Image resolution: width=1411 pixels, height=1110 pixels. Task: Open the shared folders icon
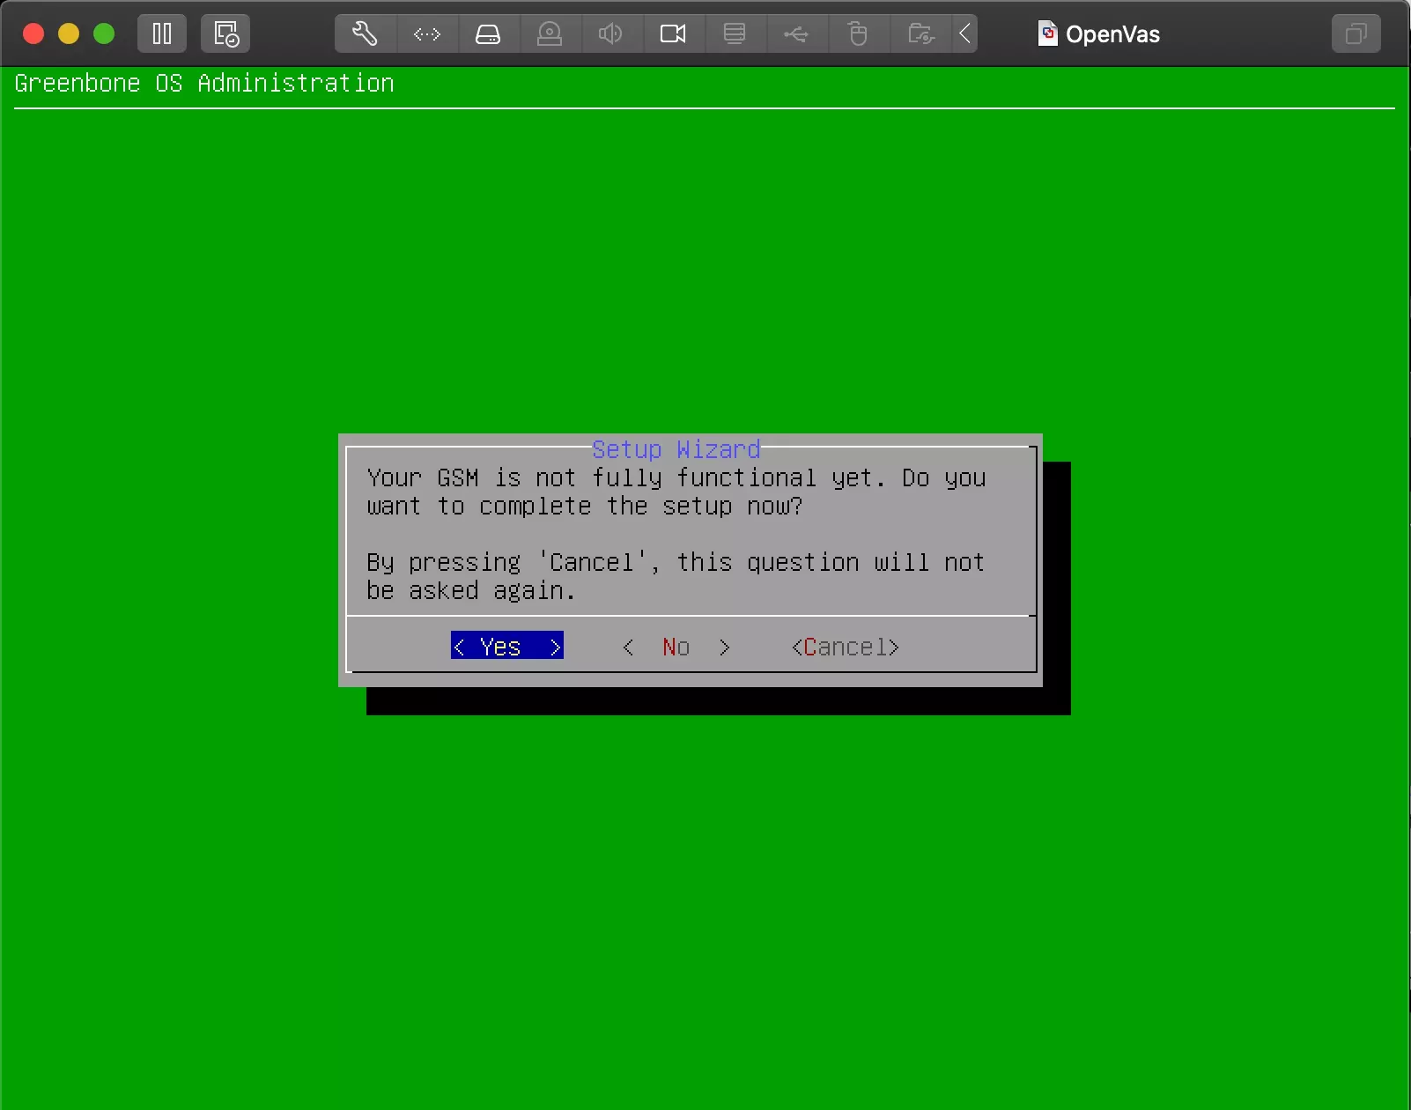click(x=920, y=34)
